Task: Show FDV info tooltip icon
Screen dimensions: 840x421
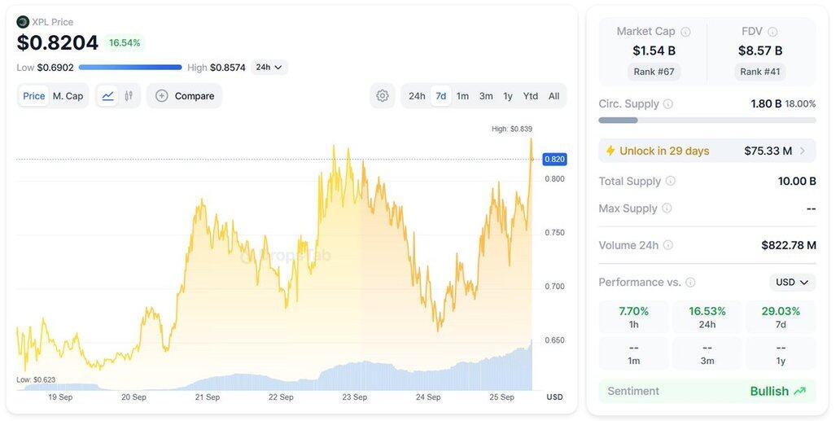Action: click(x=772, y=32)
